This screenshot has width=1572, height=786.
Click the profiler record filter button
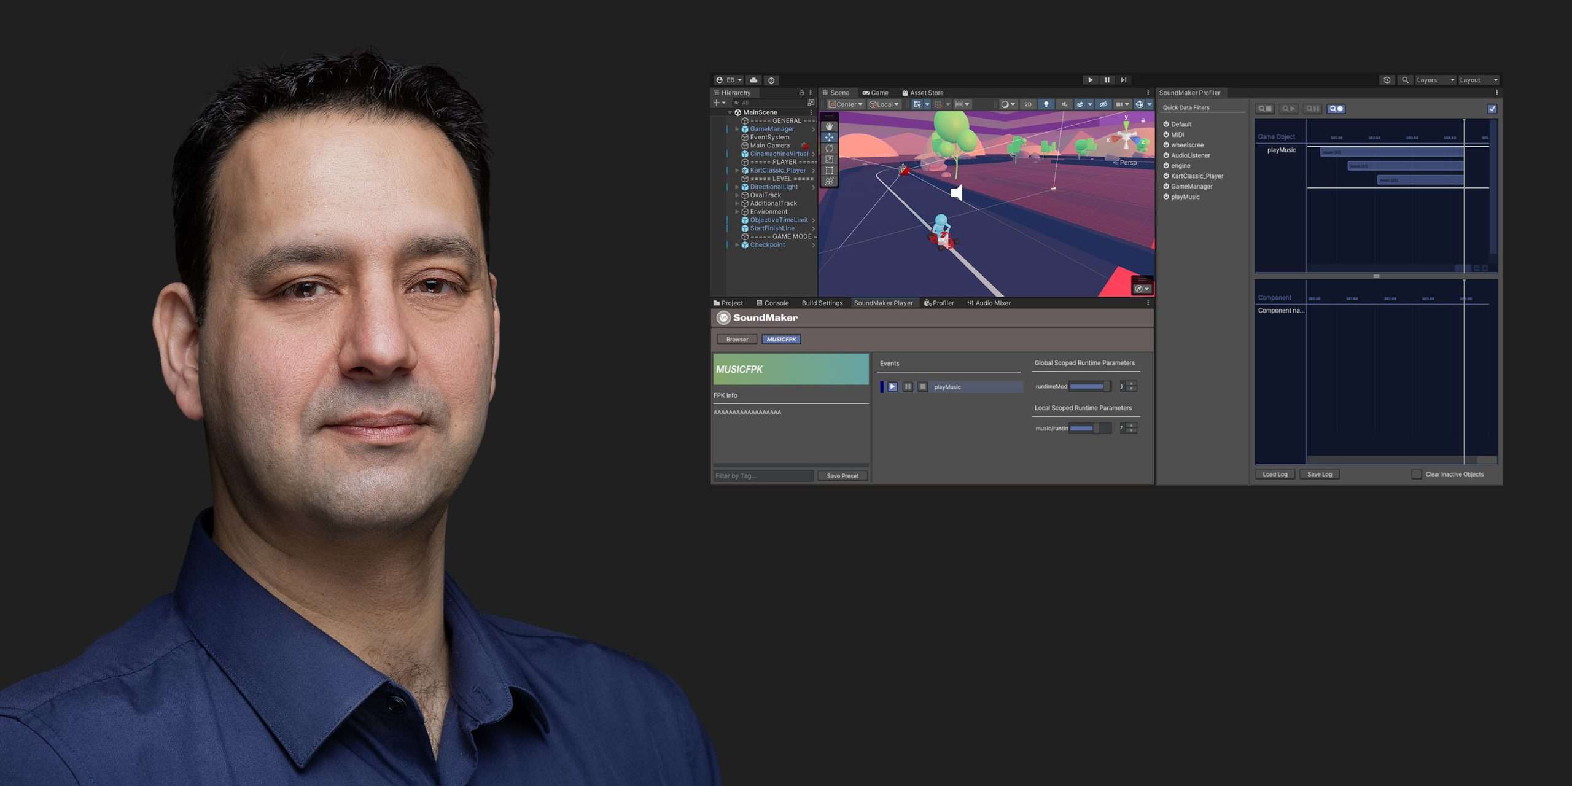coord(1336,109)
